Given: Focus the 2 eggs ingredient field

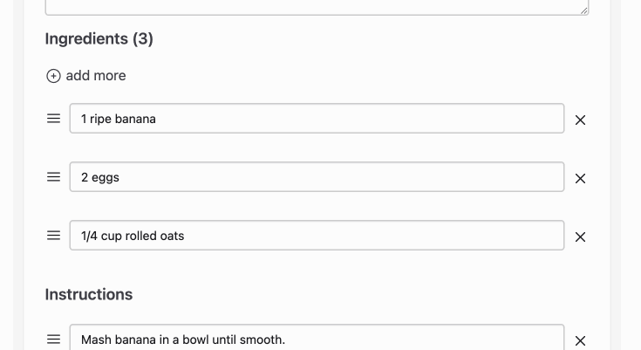Looking at the screenshot, I should [x=317, y=177].
